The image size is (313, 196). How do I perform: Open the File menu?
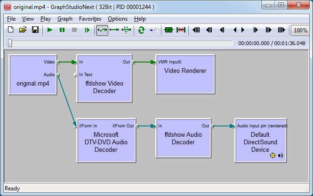point(11,19)
